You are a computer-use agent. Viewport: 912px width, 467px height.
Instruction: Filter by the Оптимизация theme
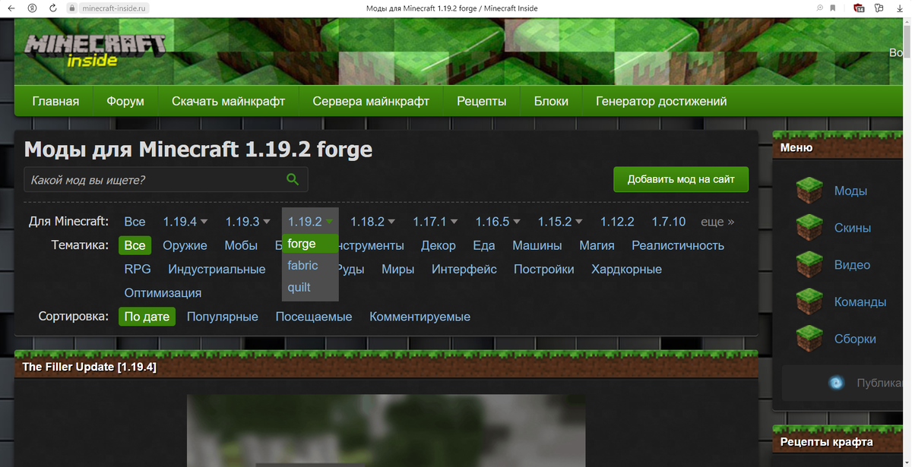pyautogui.click(x=163, y=292)
